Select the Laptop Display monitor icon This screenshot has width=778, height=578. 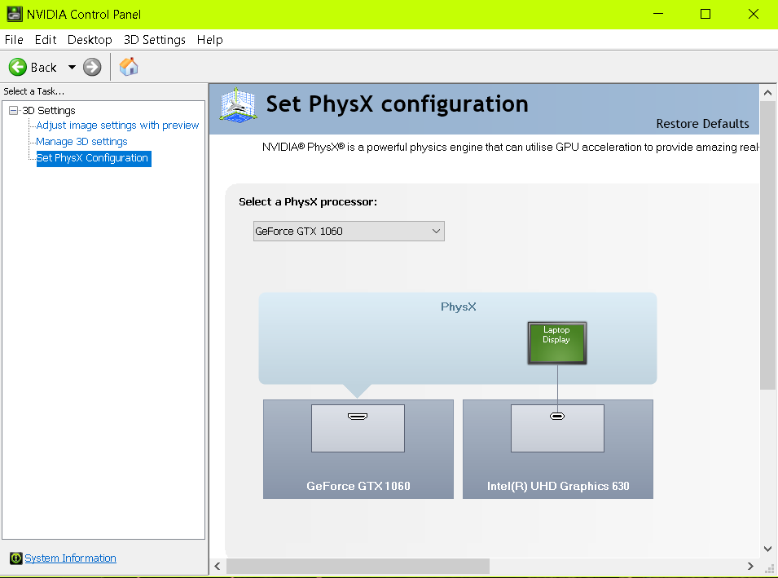(556, 342)
